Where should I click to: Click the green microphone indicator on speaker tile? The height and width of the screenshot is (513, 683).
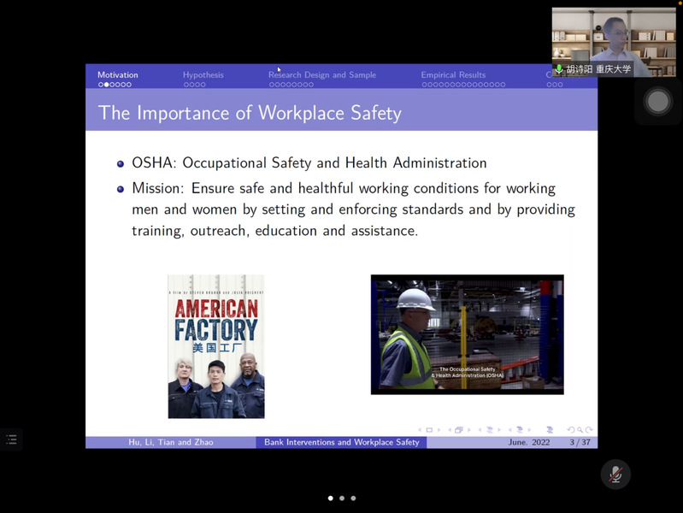click(x=559, y=69)
